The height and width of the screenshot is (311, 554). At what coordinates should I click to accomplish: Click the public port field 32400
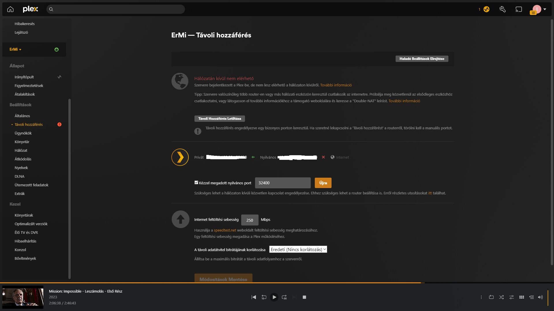pyautogui.click(x=283, y=183)
